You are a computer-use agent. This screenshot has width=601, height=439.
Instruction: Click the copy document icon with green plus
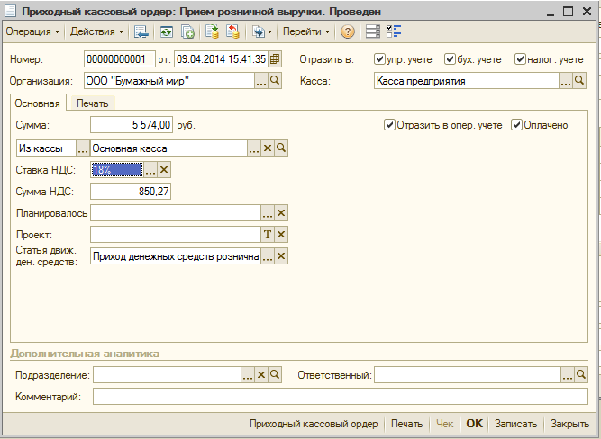[187, 31]
